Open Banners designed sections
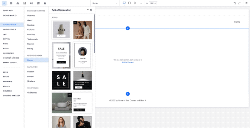Image resolution: width=250 pixels, height=128 pixels. 31,44
